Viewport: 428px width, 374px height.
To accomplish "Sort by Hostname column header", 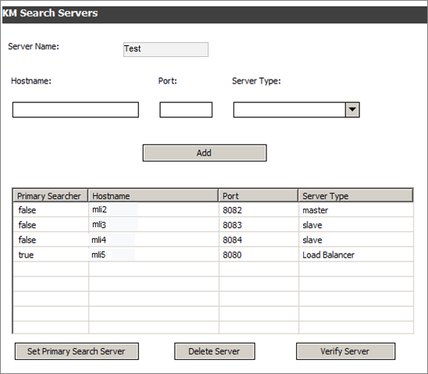I will [x=153, y=196].
